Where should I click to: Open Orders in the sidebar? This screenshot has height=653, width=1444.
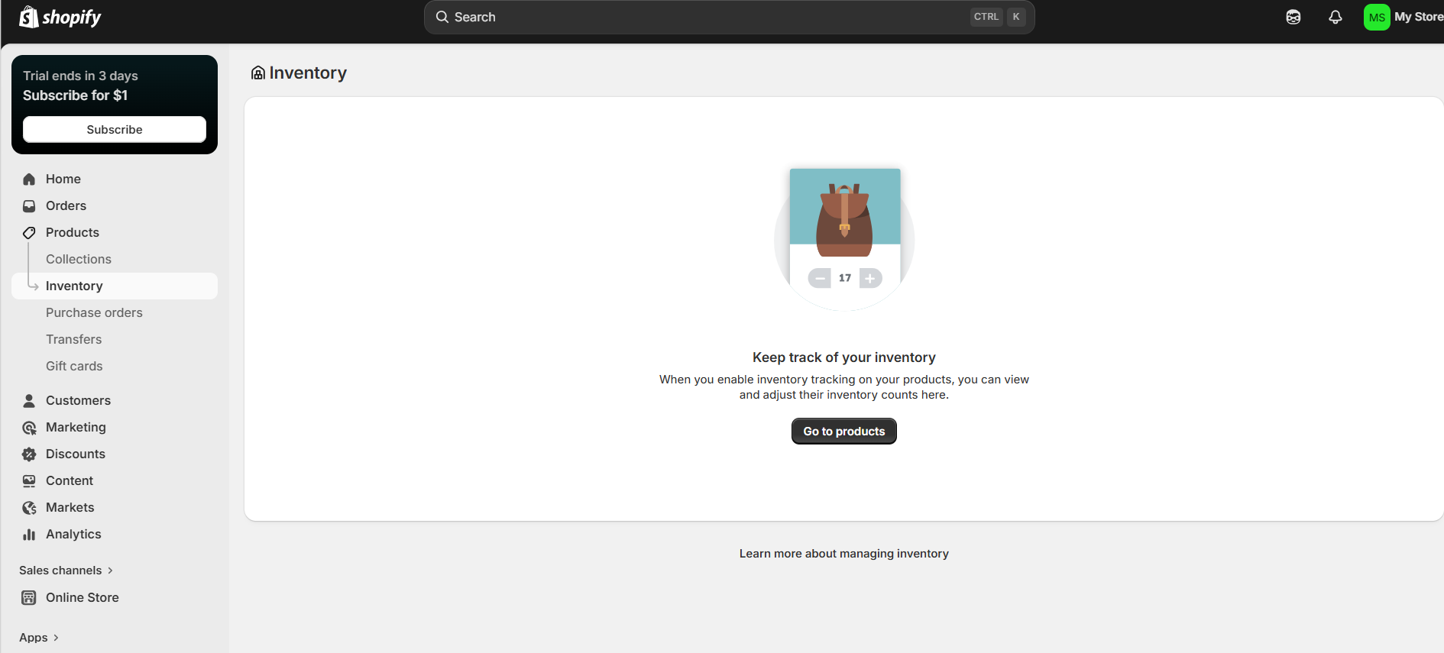pyautogui.click(x=115, y=205)
